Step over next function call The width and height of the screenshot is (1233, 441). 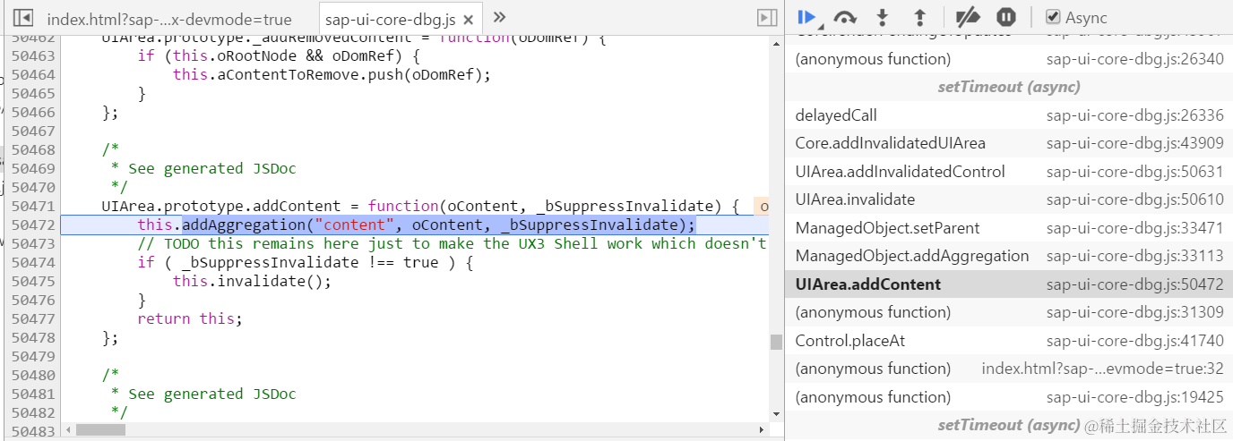[x=844, y=17]
